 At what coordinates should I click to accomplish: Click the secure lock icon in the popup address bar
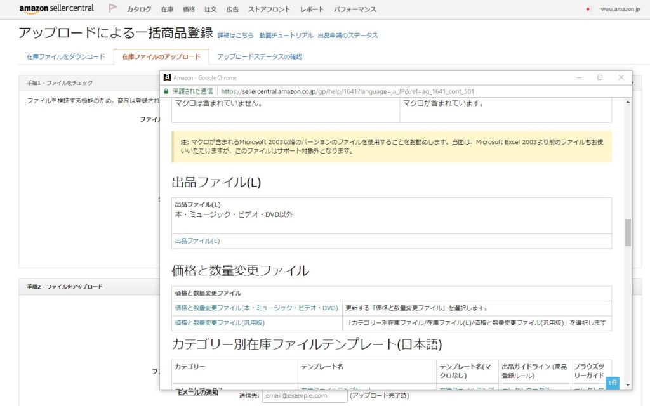click(x=166, y=91)
